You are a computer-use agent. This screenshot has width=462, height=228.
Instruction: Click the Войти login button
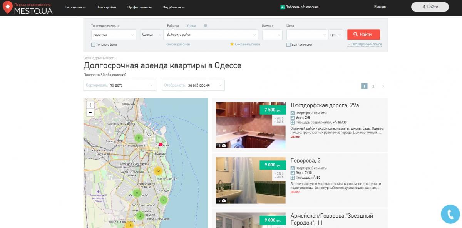pos(430,7)
